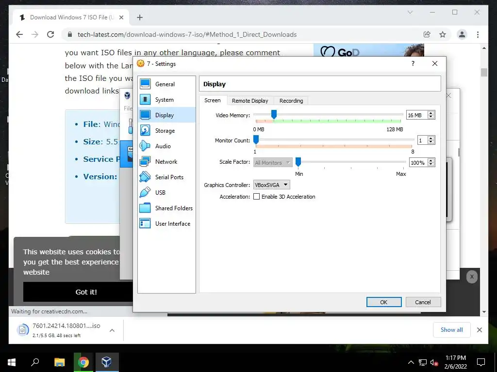The image size is (497, 372).
Task: Open USB plug icon
Action: [145, 192]
